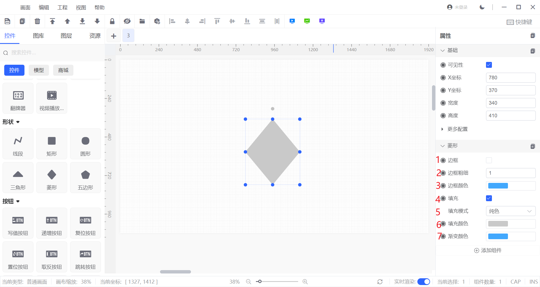Click the bring to top icon

[52, 21]
